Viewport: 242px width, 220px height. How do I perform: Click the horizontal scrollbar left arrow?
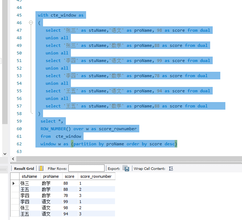coord(13,159)
